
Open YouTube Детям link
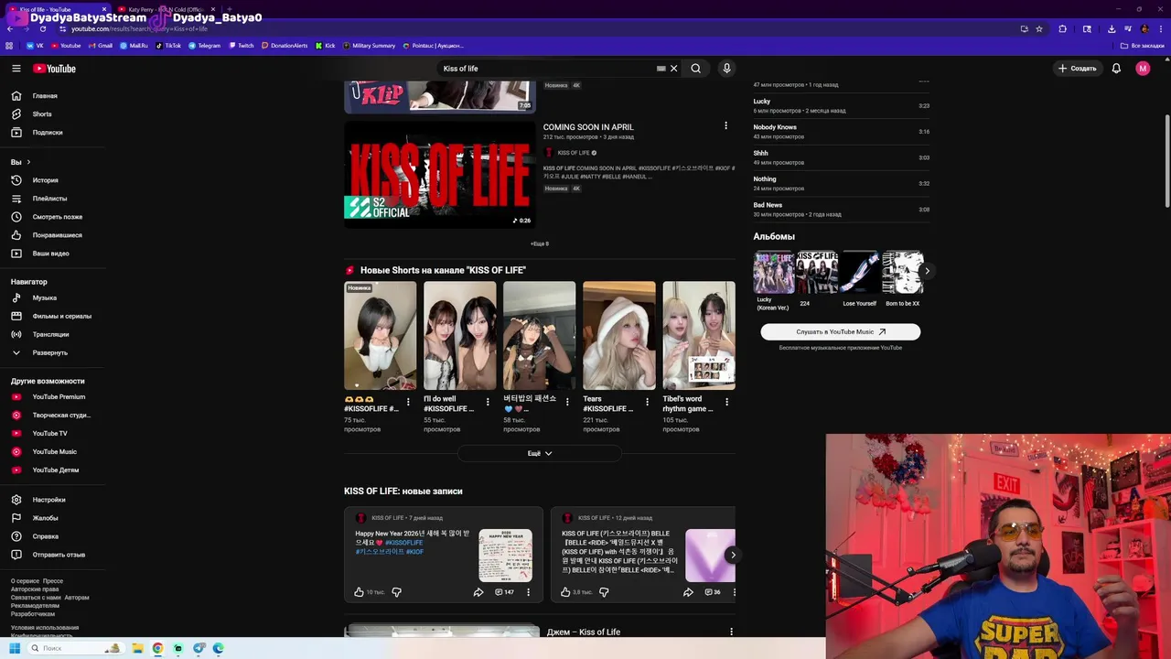point(51,470)
